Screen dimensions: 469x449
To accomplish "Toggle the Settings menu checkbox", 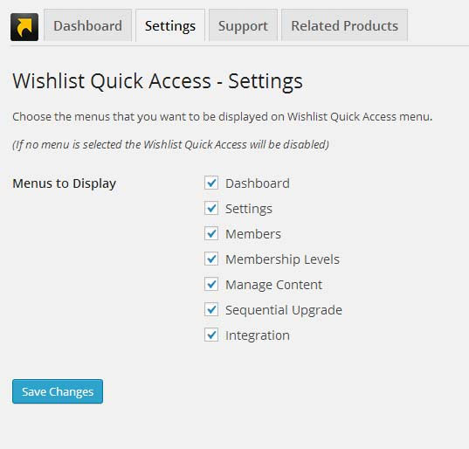I will [211, 208].
